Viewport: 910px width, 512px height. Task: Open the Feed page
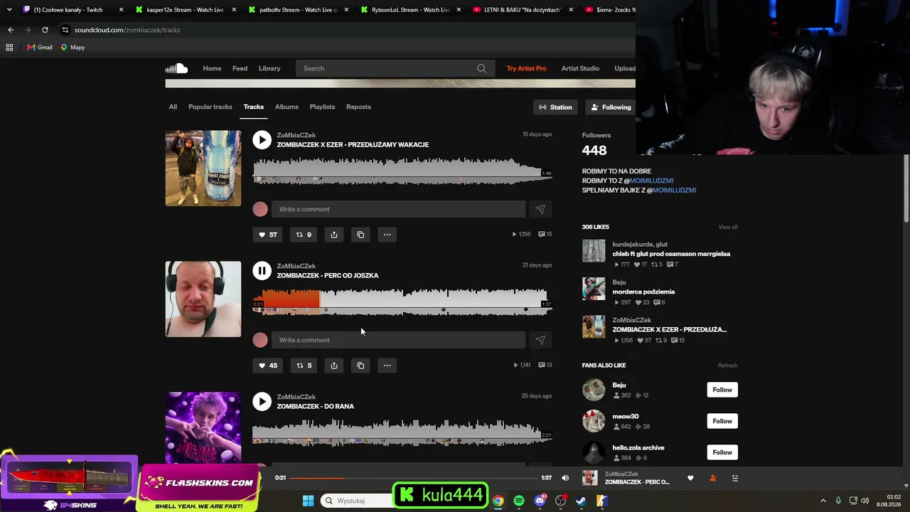(x=240, y=68)
